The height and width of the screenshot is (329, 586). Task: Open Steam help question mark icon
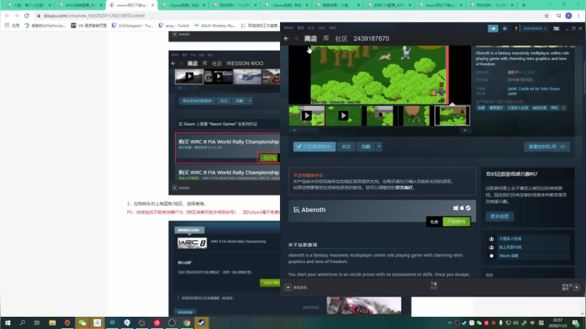click(x=516, y=29)
